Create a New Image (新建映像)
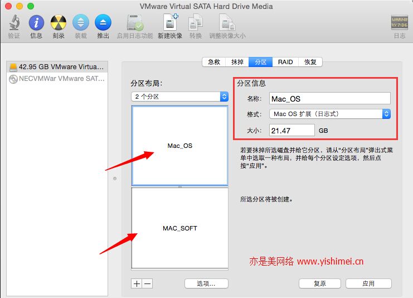413x298 pixels. pos(170,22)
